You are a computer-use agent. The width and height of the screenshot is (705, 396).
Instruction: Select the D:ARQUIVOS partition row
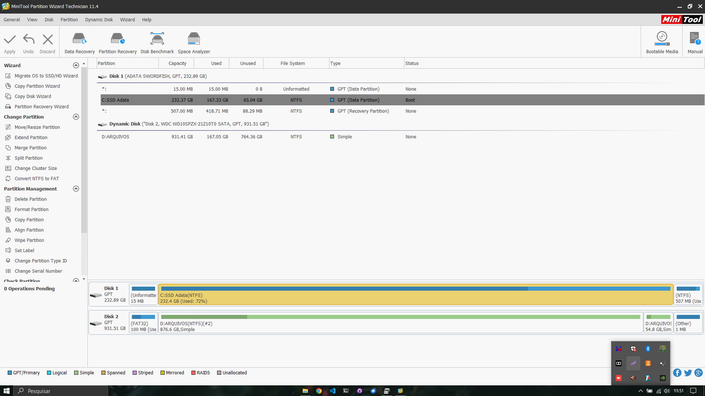point(402,137)
